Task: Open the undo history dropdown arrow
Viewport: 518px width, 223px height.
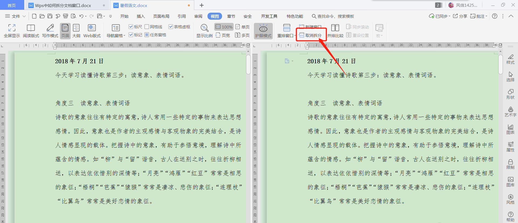Action: [x=86, y=16]
